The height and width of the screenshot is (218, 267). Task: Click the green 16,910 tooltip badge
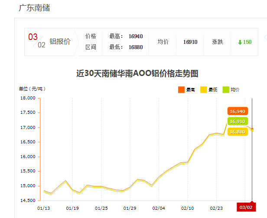click(238, 121)
